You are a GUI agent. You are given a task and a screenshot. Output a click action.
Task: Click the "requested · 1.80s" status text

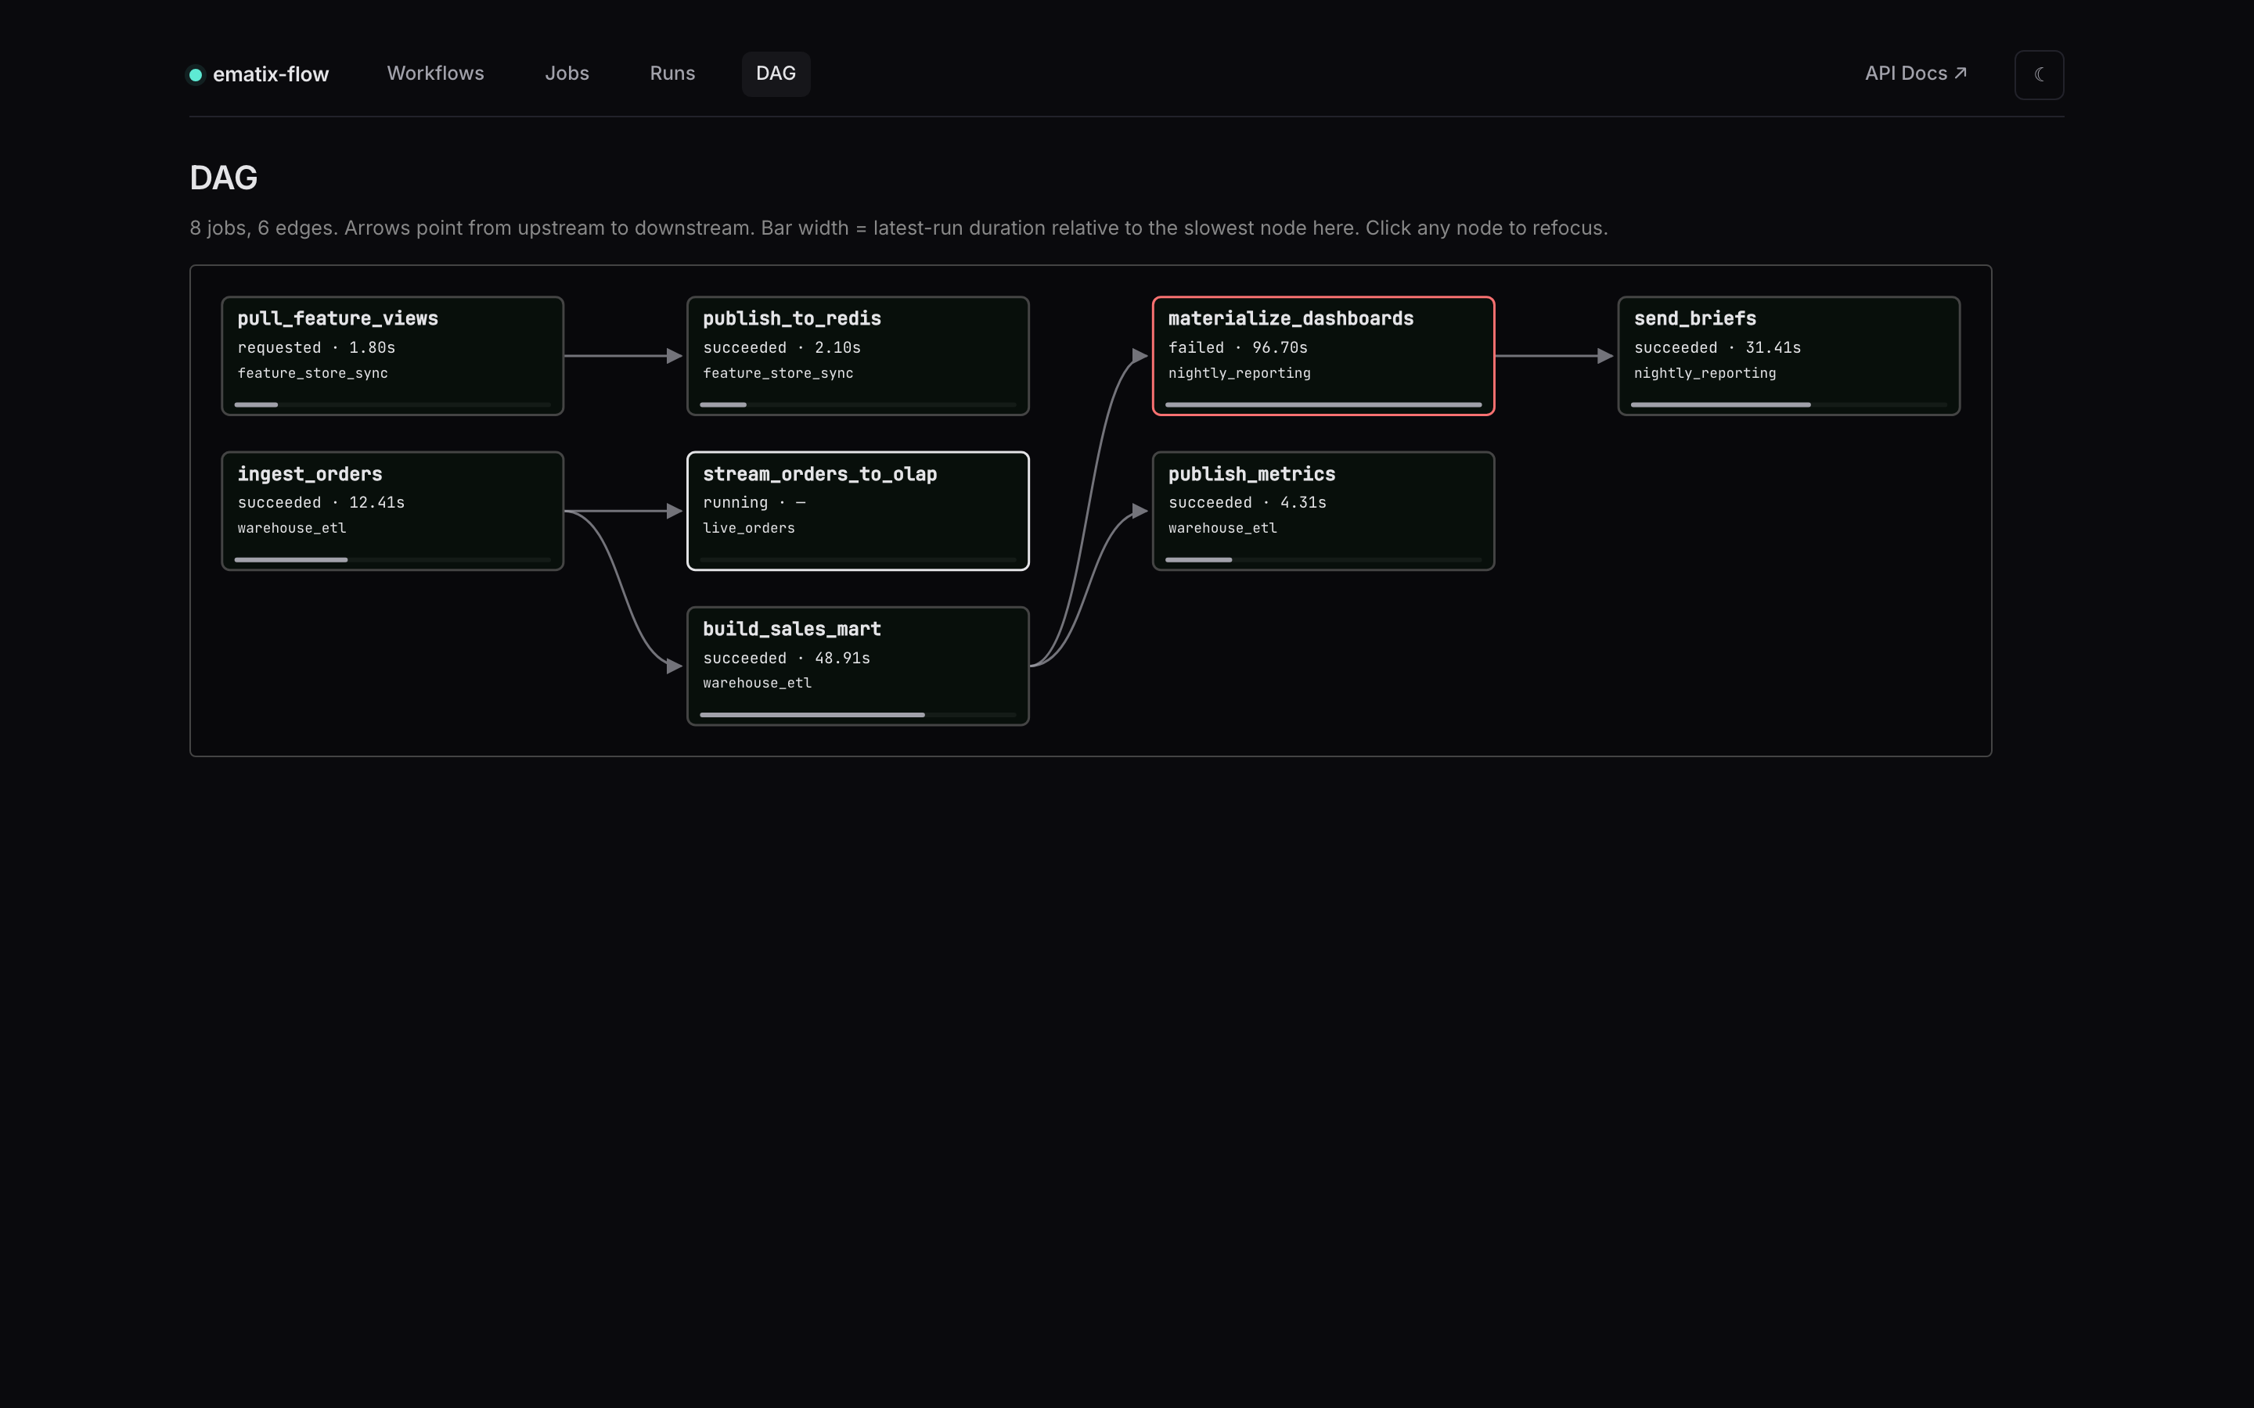click(315, 347)
